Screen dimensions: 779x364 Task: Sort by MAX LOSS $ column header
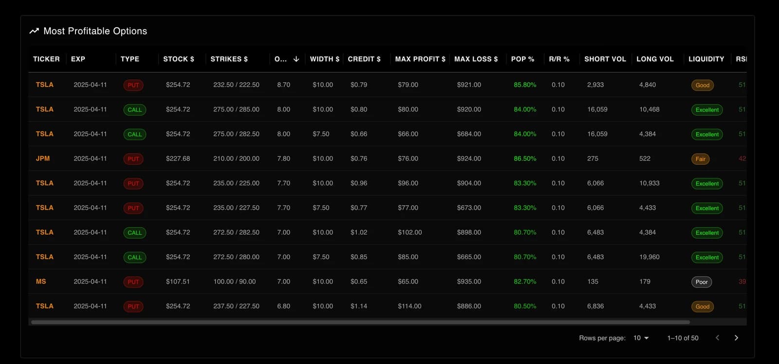tap(476, 59)
